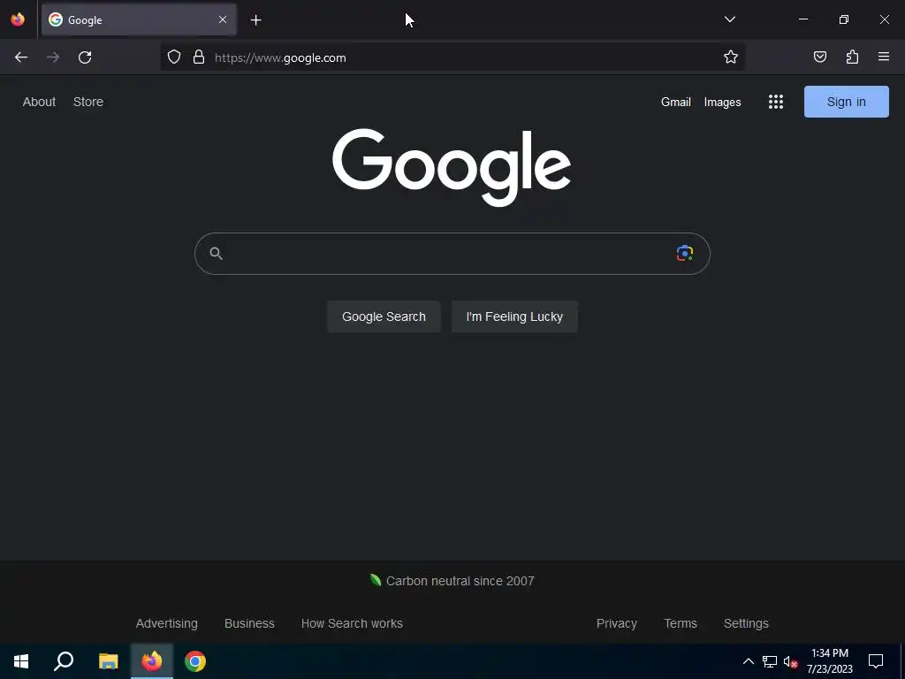Image resolution: width=905 pixels, height=679 pixels.
Task: Open the muted volume tray icon
Action: [x=790, y=661]
